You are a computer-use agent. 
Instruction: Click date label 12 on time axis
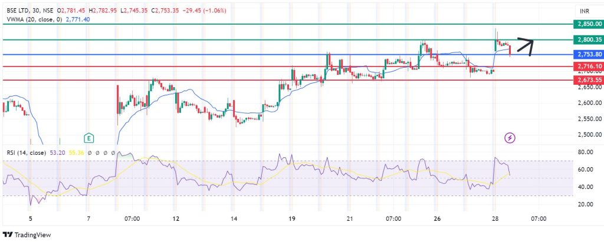pyautogui.click(x=176, y=218)
